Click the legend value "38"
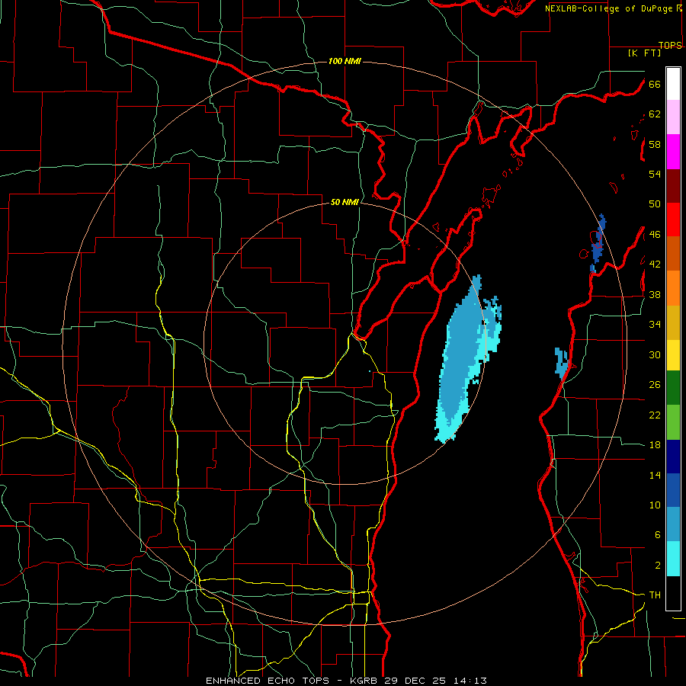 click(655, 294)
